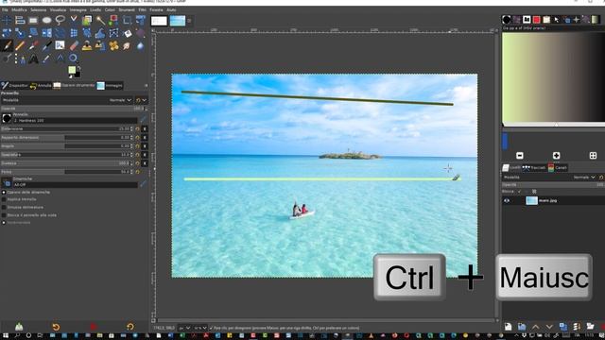605x340 pixels.
Task: Open the Colori menu
Action: 110,9
